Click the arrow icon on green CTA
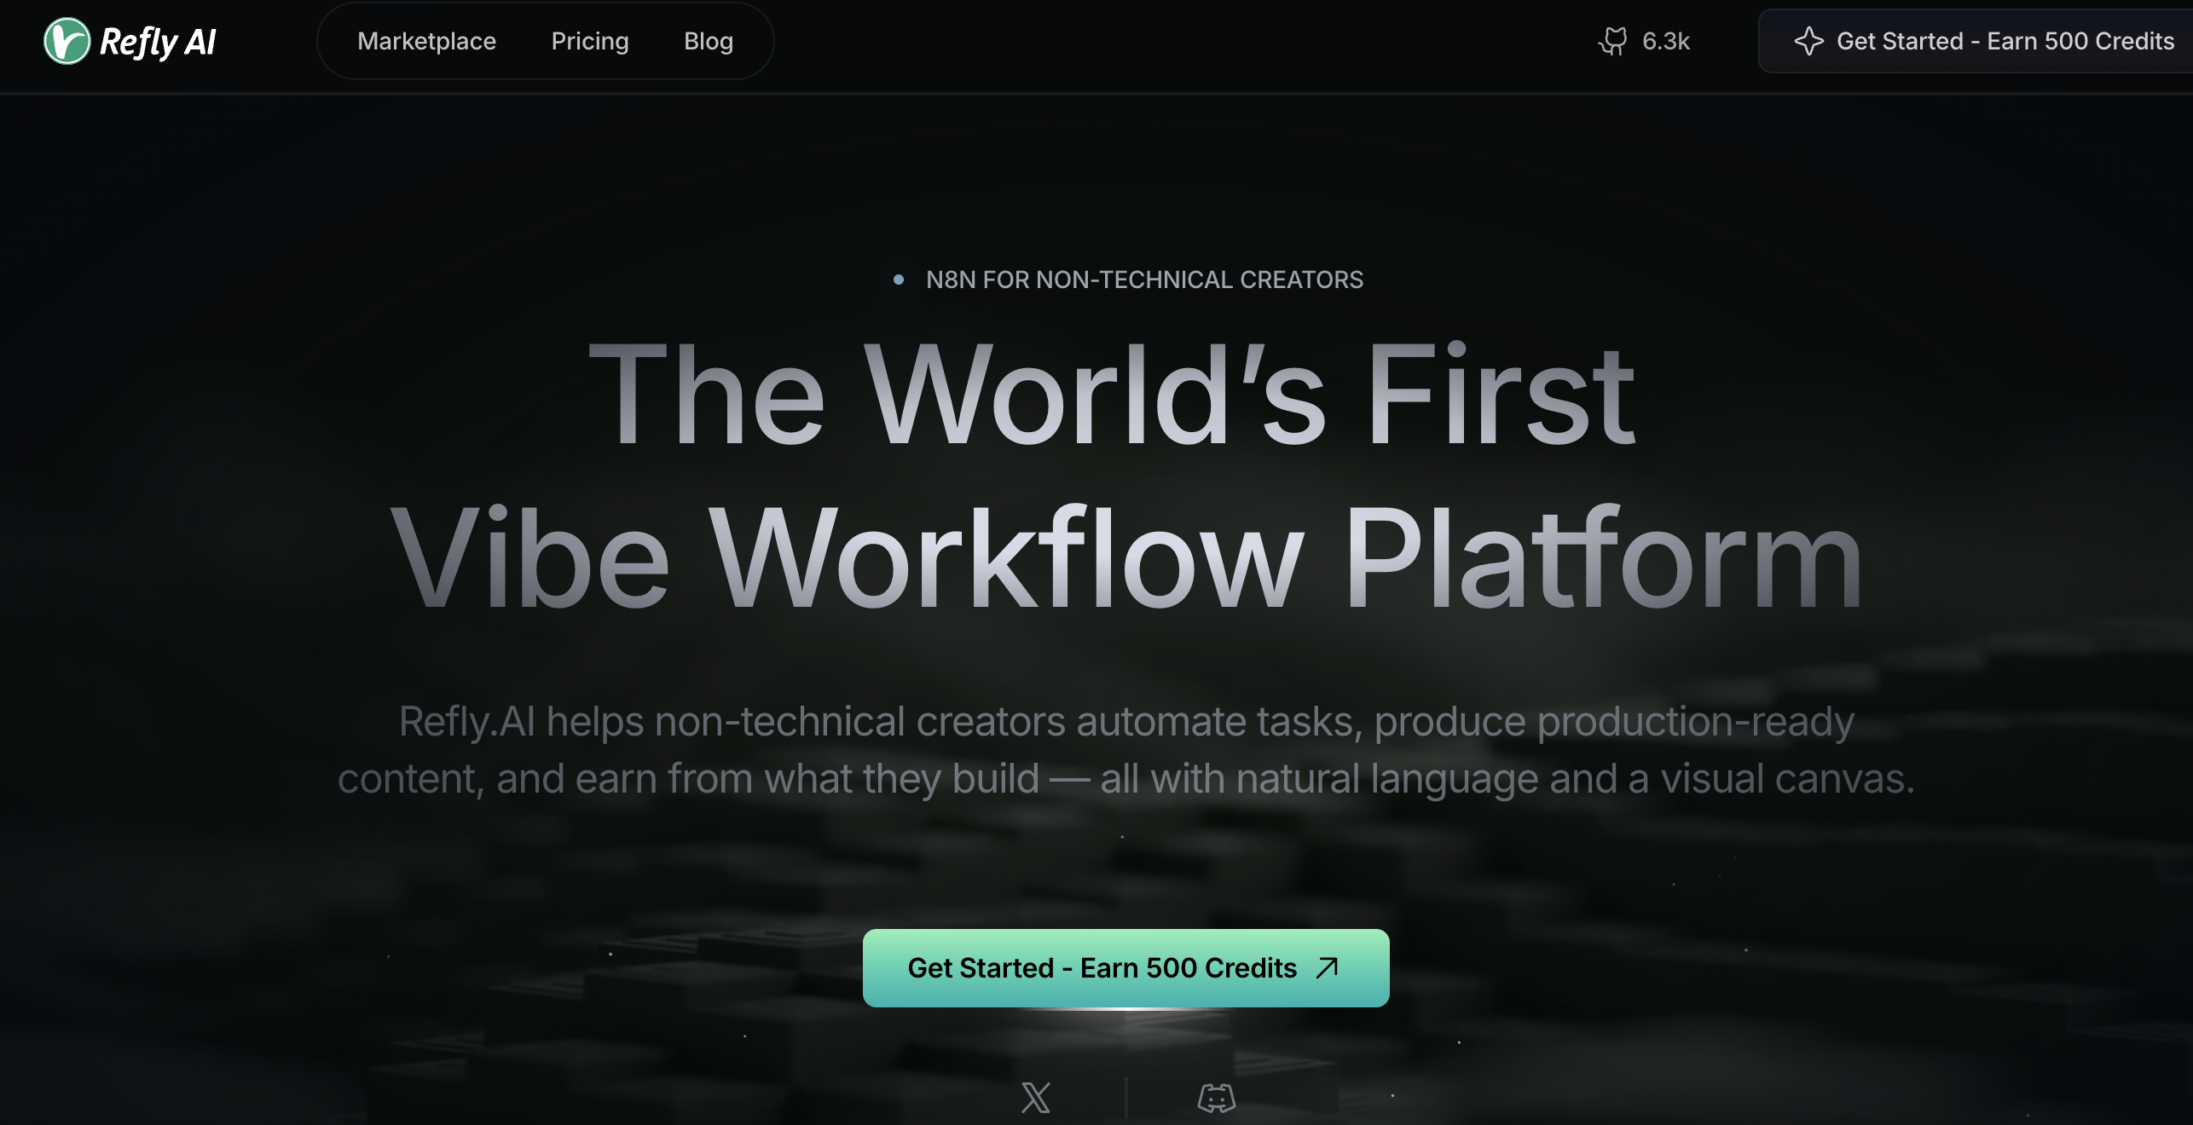The width and height of the screenshot is (2193, 1125). [1328, 967]
